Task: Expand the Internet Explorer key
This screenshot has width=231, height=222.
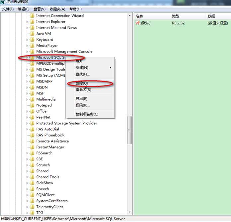Action: 27,22
